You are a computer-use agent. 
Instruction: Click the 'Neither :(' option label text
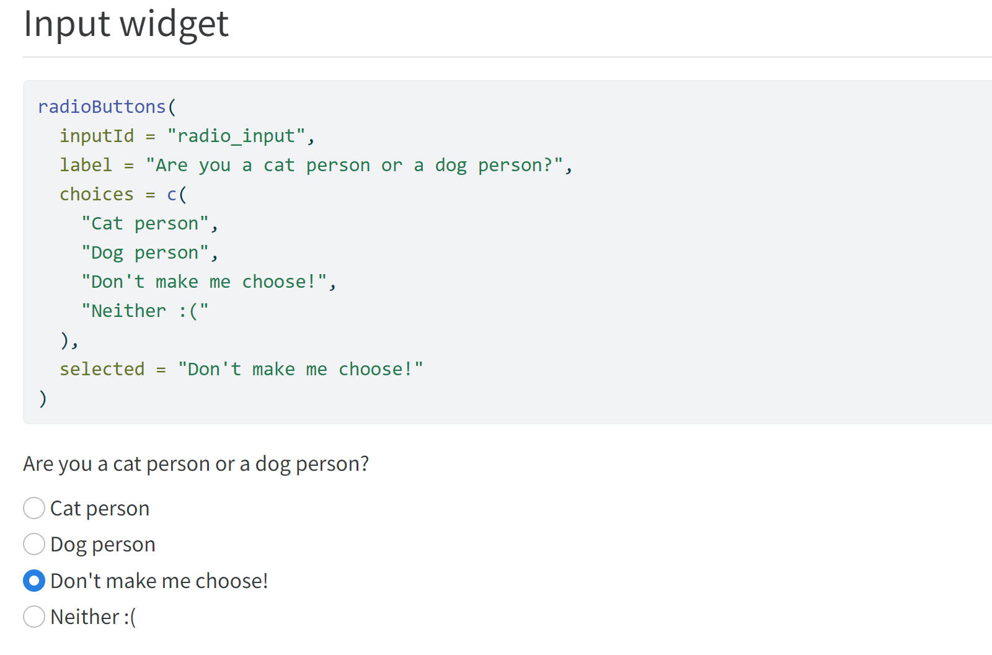point(93,617)
